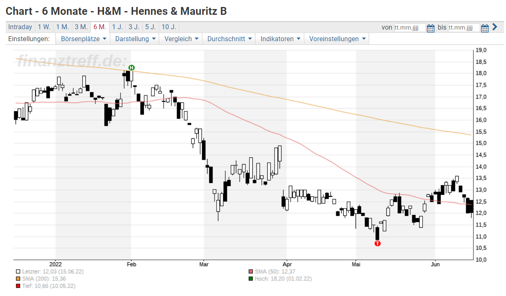506x296 pixels.
Task: Click the 'Mar' x-axis label
Action: coord(204,264)
